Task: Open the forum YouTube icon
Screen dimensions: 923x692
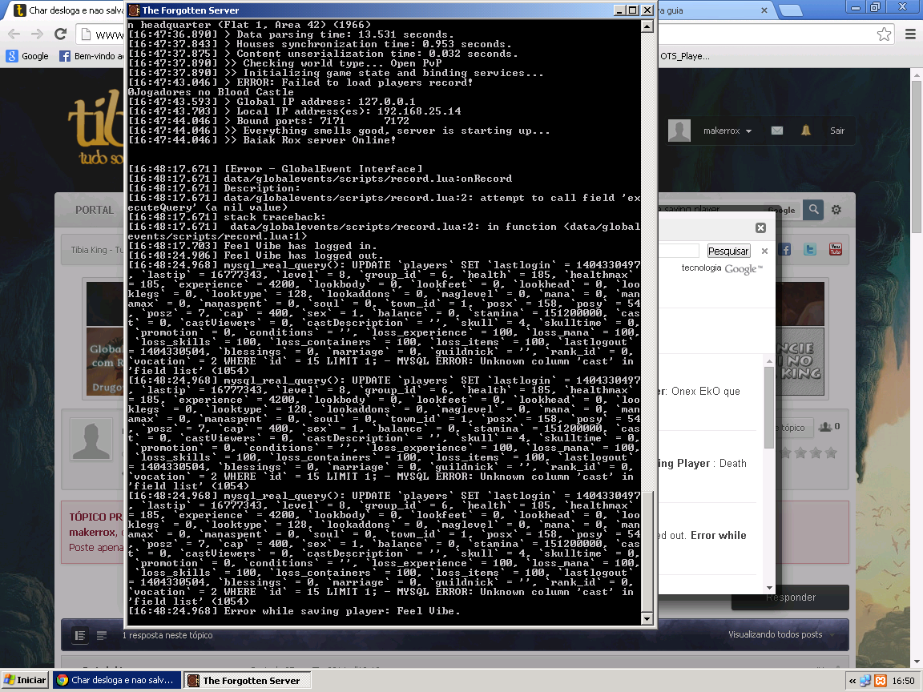Action: pyautogui.click(x=836, y=250)
